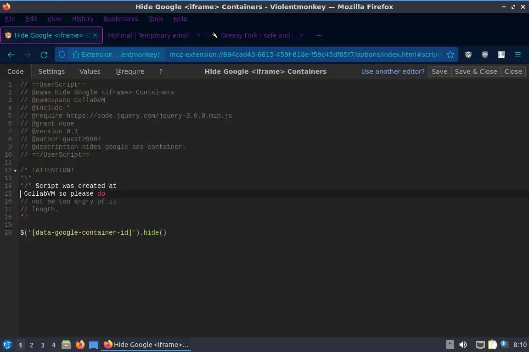The width and height of the screenshot is (529, 352).
Task: Open the file manager taskbar launcher
Action: 66,345
